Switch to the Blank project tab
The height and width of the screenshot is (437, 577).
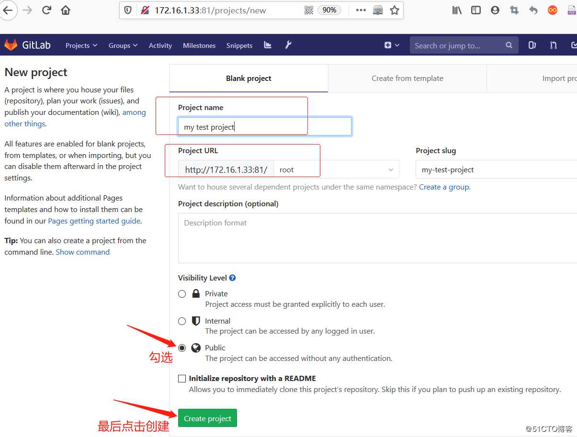(249, 78)
